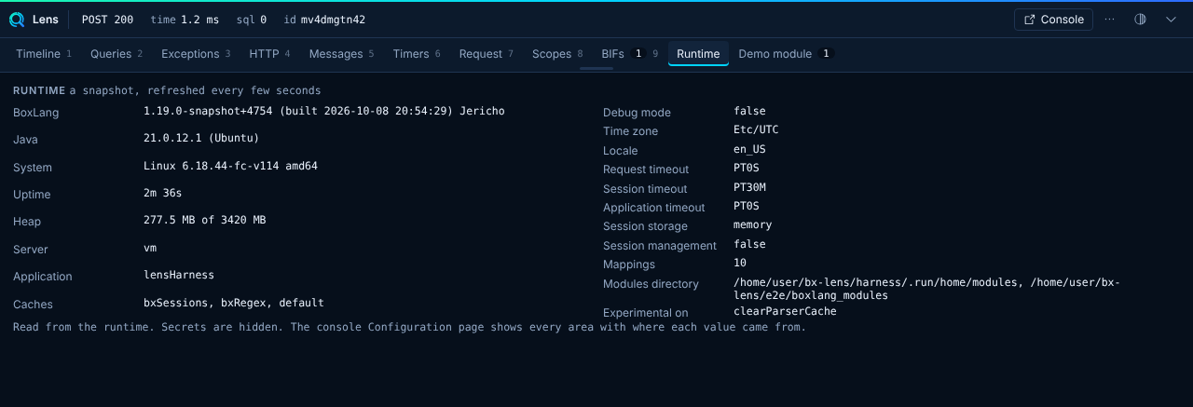1193x407 pixels.
Task: Click the Session management label
Action: tap(660, 246)
